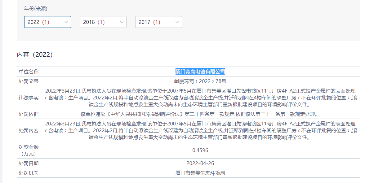This screenshot has width=365, height=183.
Task: Click the 违法事实 description paragraph
Action: [200, 98]
